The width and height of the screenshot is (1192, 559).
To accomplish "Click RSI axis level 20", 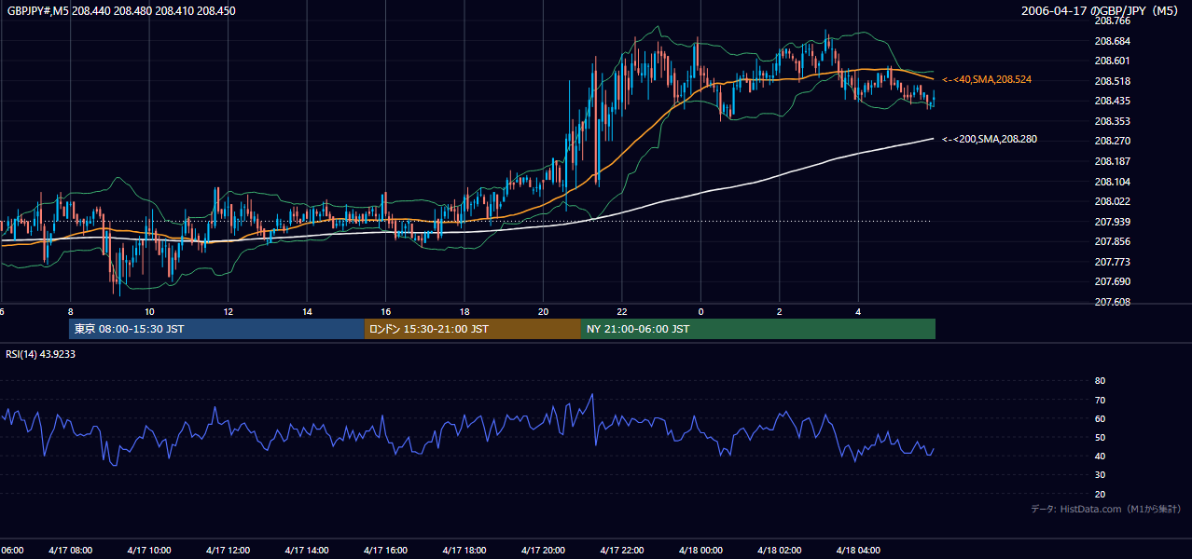I will 1100,494.
